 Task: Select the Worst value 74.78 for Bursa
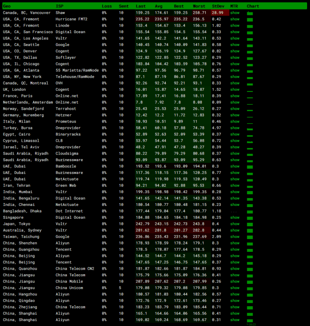198,128
